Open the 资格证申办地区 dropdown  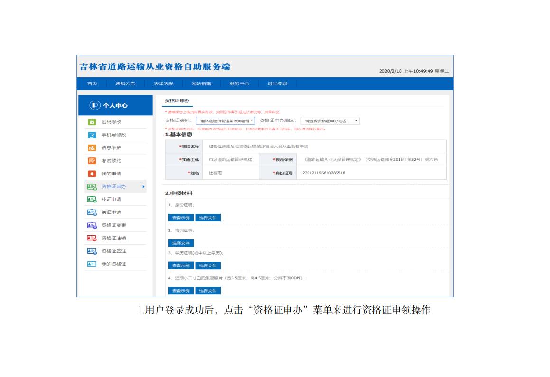pyautogui.click(x=330, y=121)
